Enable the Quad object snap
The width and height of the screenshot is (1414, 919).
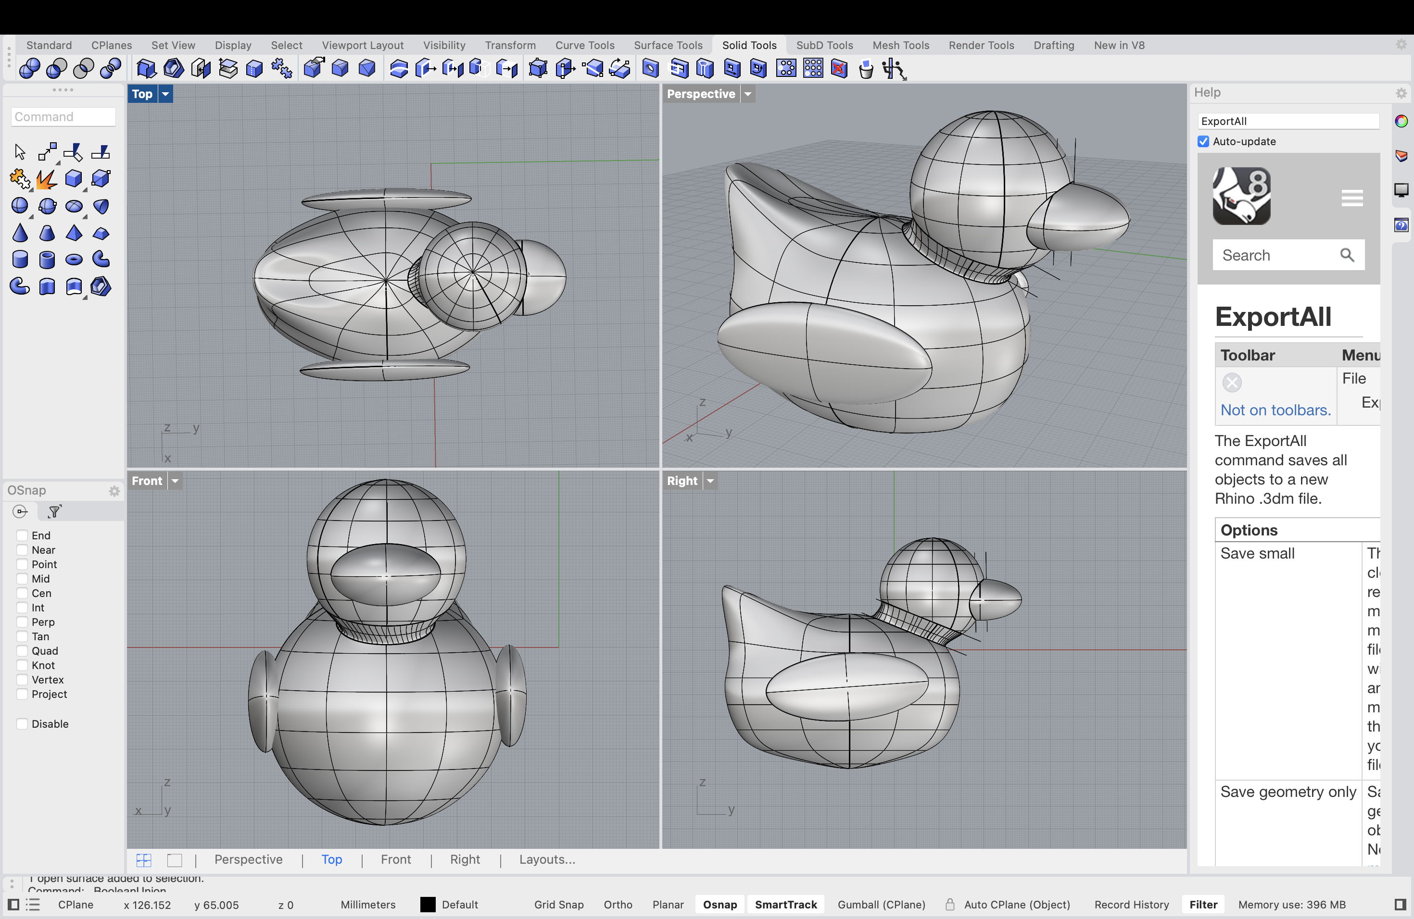pos(22,651)
